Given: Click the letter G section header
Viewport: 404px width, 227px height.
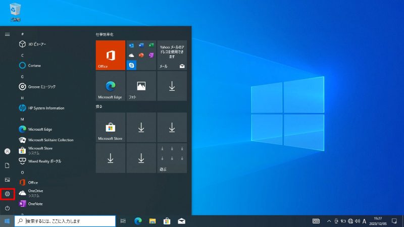Looking at the screenshot, I should click(x=22, y=77).
